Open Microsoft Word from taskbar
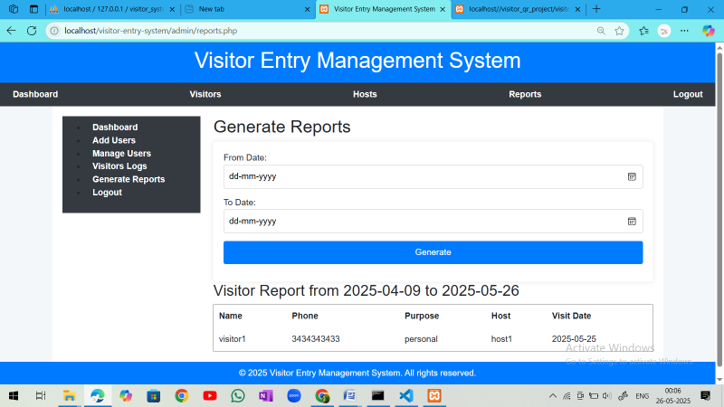The image size is (724, 407). click(x=350, y=396)
